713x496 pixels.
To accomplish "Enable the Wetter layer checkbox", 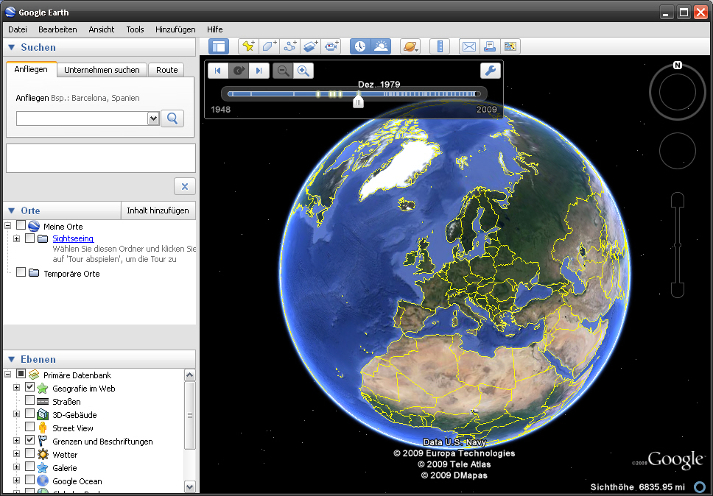I will click(29, 453).
